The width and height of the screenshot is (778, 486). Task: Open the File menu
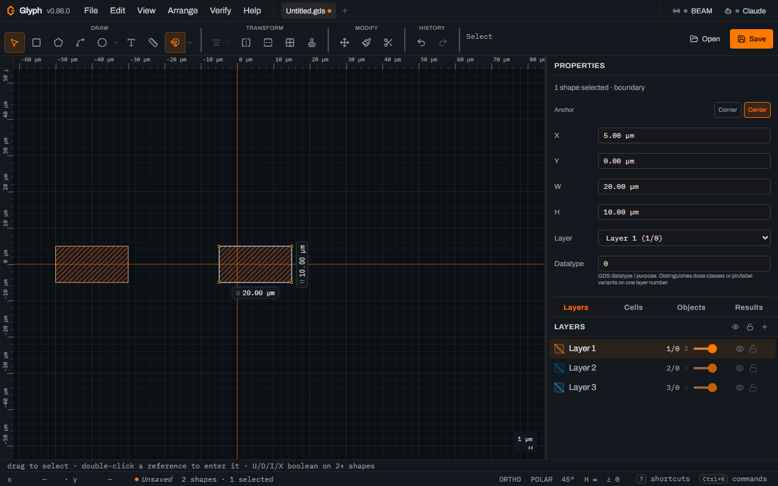click(x=91, y=10)
